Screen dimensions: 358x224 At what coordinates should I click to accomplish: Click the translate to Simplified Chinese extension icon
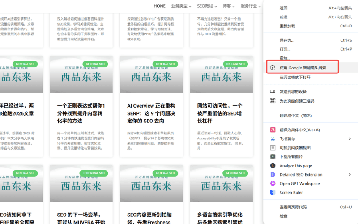[273, 130]
